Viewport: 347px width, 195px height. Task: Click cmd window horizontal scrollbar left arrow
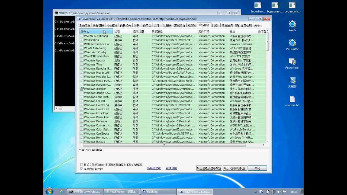(56, 108)
